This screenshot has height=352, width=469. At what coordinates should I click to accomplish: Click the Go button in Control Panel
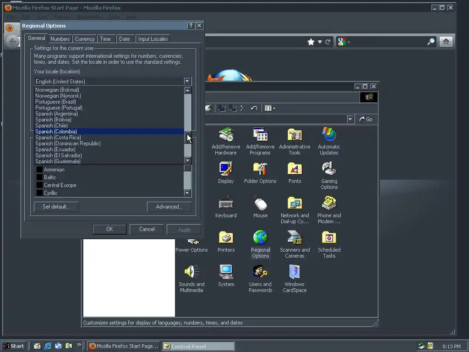366,119
